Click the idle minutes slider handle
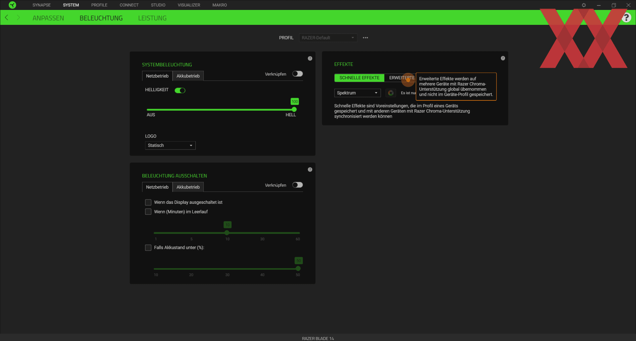 click(227, 233)
